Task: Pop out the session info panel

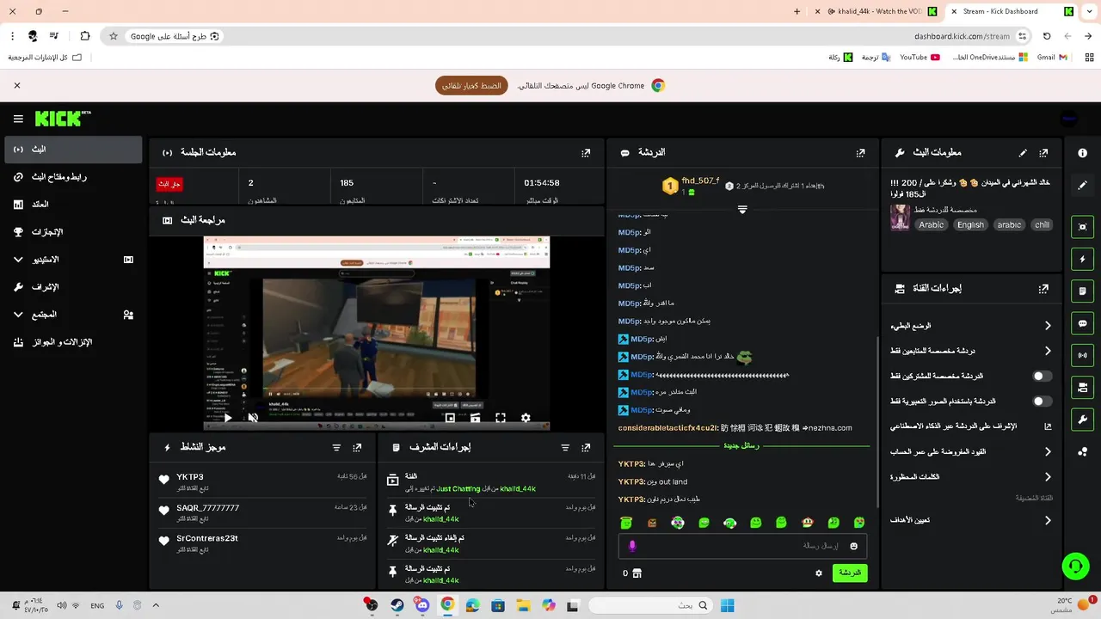Action: coord(586,152)
